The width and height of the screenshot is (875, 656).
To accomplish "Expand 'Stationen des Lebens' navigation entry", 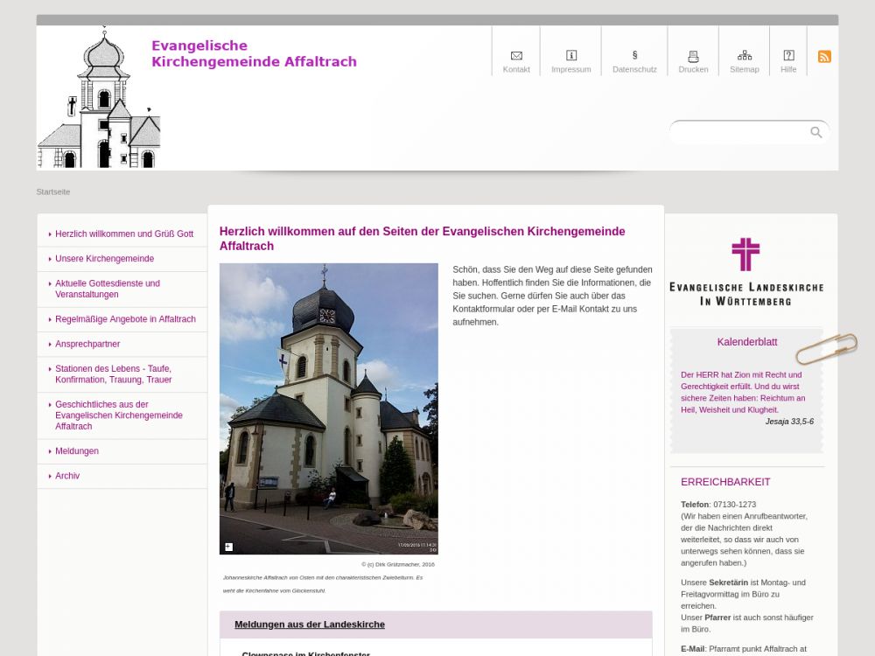I will 113,374.
